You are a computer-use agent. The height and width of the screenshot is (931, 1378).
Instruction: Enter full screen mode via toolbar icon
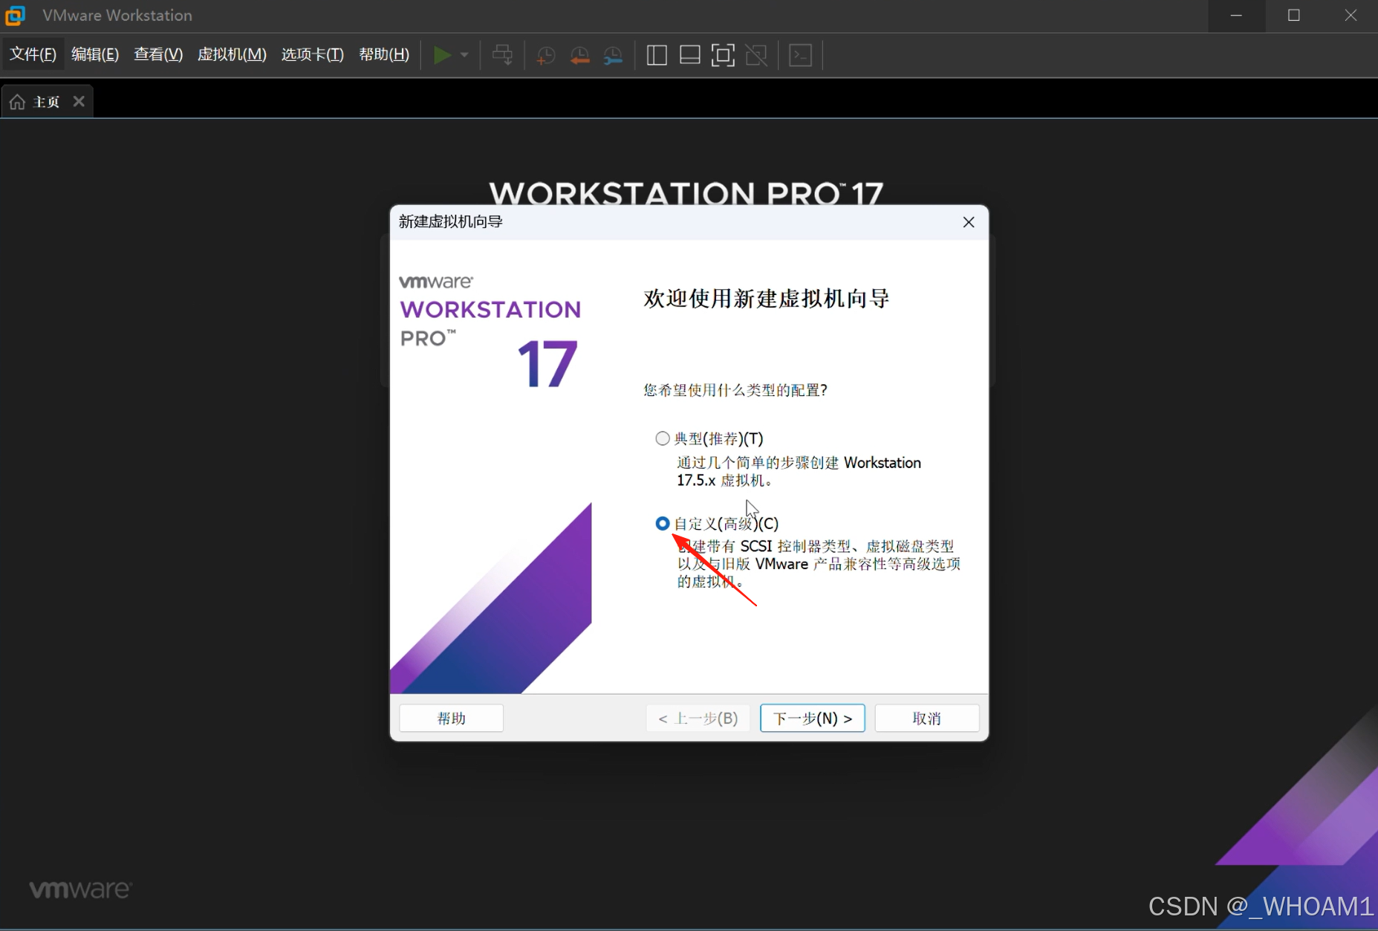tap(723, 55)
